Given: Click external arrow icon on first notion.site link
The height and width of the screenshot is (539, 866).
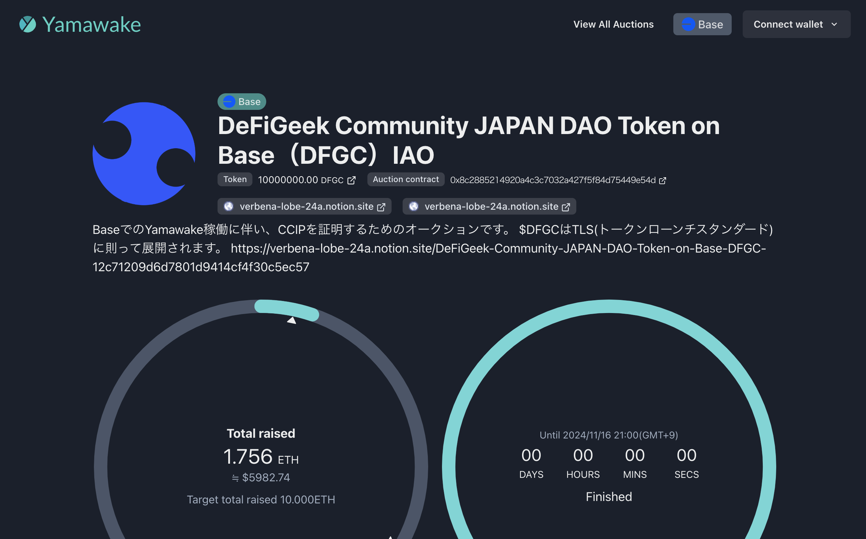Looking at the screenshot, I should tap(381, 207).
